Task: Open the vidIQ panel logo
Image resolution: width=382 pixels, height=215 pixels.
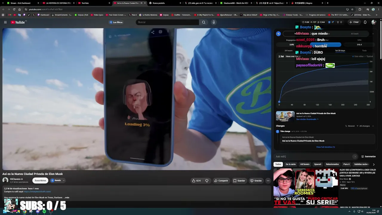Action: tap(278, 34)
